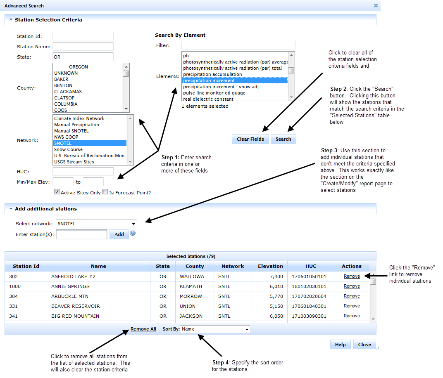This screenshot has width=443, height=378.
Task: Collapse the Station Selection Criteria section
Action: 11,20
